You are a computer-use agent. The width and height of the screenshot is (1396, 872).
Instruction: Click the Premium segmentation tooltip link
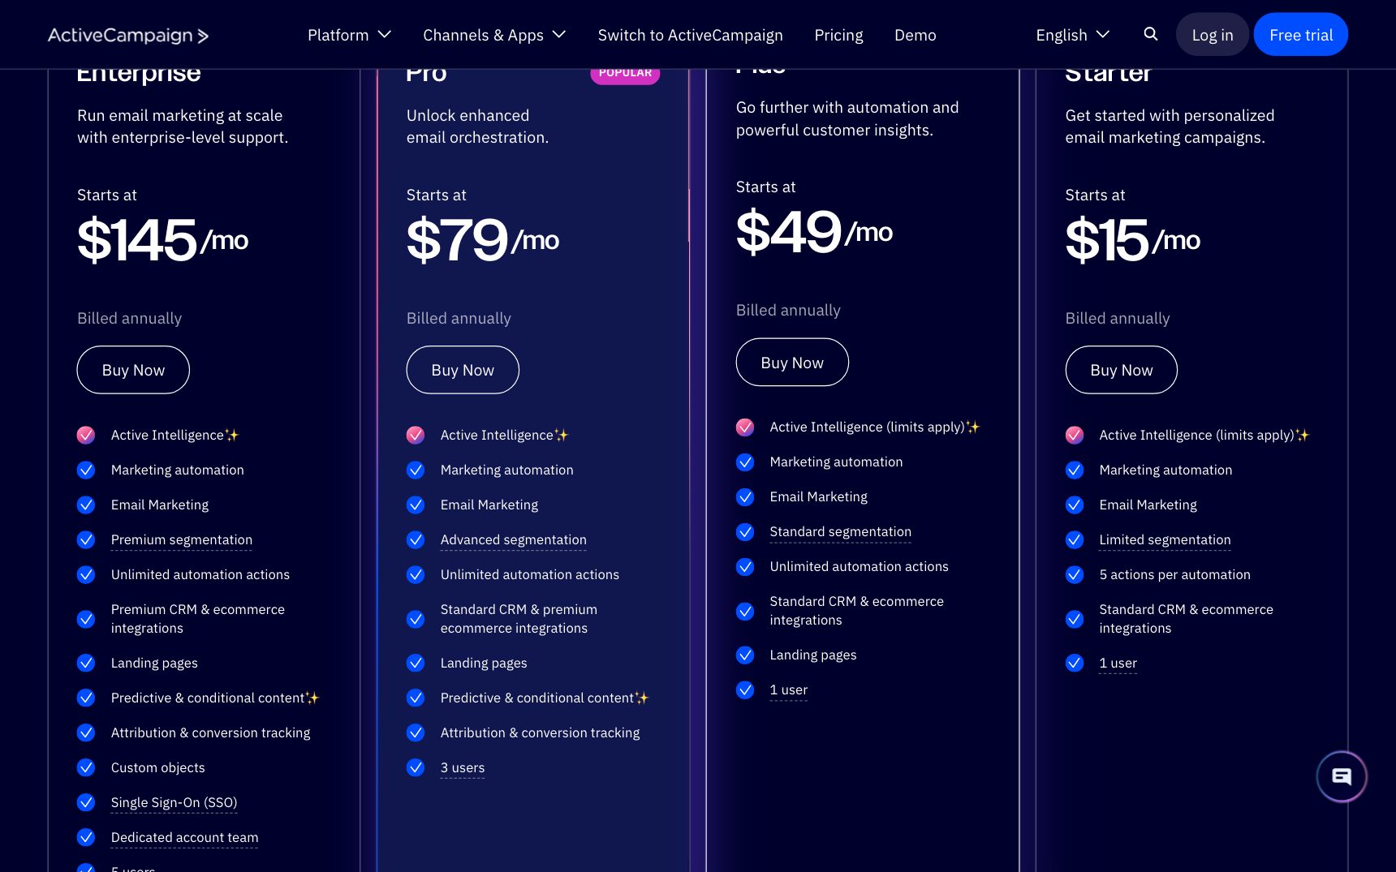pyautogui.click(x=182, y=539)
